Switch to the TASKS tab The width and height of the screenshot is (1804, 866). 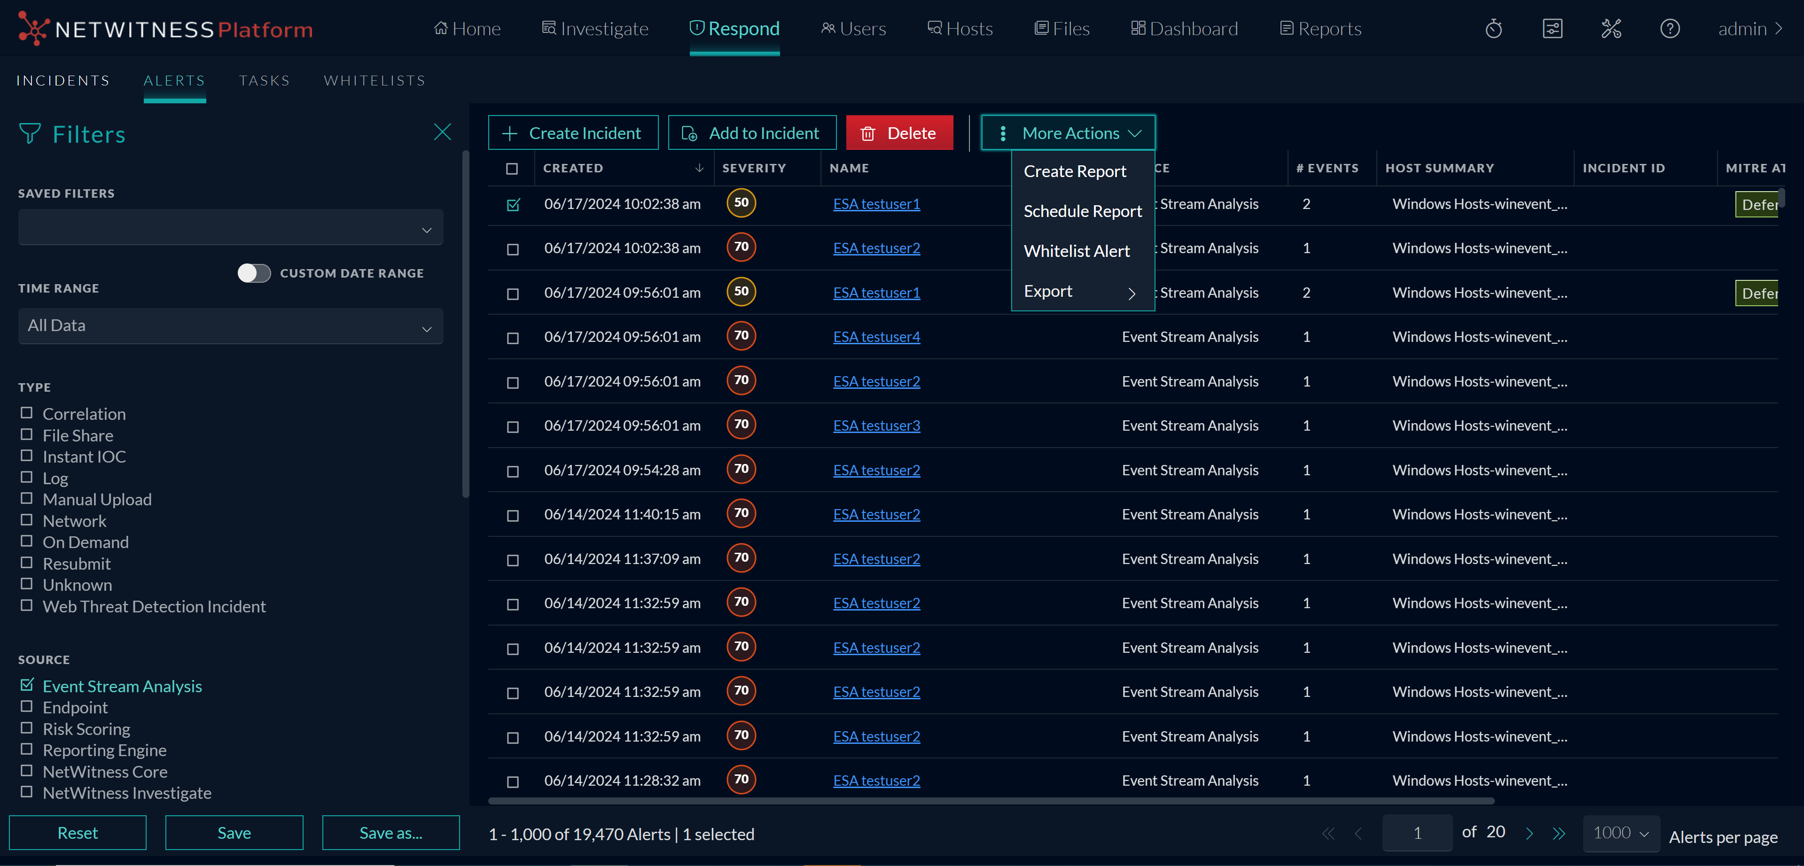tap(265, 80)
